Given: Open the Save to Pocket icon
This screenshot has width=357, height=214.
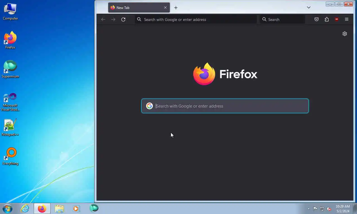Looking at the screenshot, I should [x=317, y=20].
